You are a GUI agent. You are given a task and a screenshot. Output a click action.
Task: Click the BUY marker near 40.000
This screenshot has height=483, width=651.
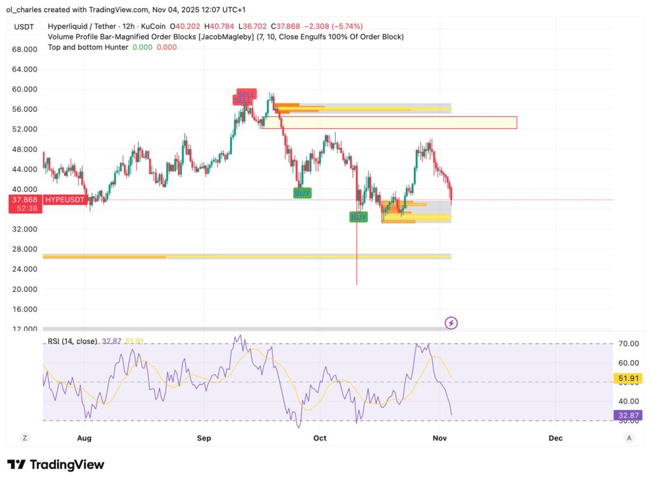pos(302,193)
